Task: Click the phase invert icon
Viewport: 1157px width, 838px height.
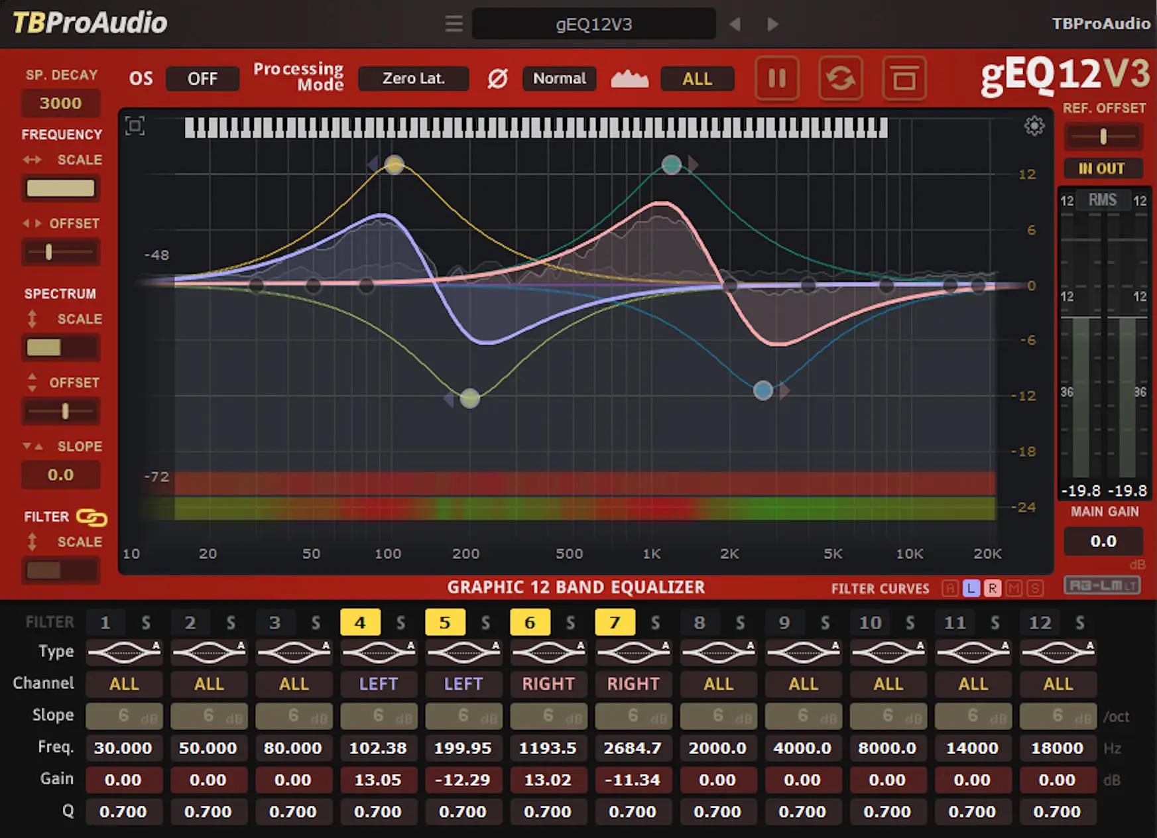Action: (497, 79)
